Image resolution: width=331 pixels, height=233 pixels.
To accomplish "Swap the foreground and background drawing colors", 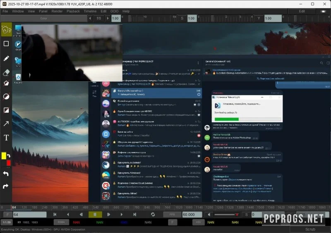I will point(9,156).
